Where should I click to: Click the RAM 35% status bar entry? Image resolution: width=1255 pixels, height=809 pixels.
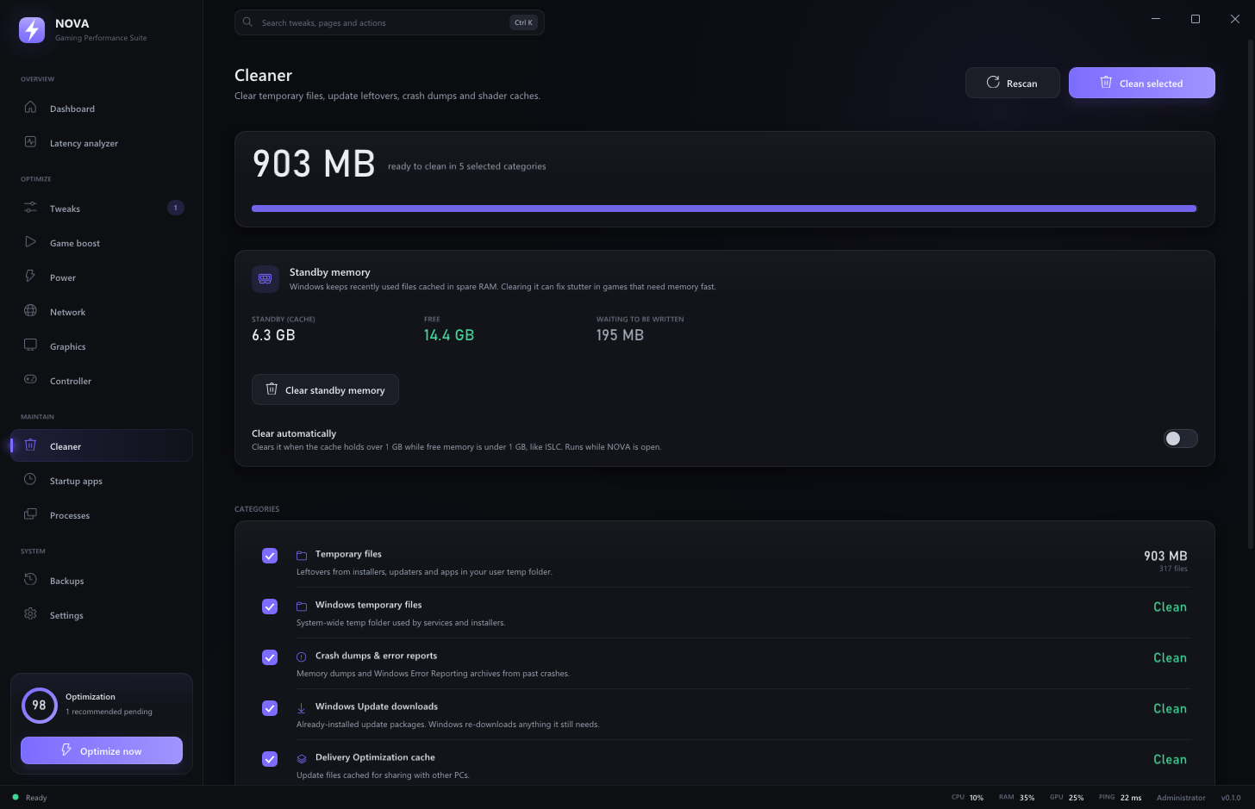pyautogui.click(x=1016, y=797)
